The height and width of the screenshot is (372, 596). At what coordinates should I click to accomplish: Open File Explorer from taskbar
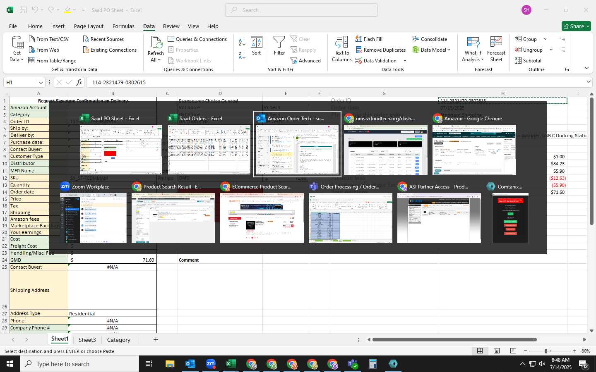(x=170, y=364)
